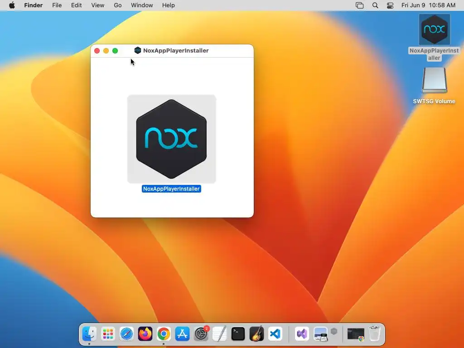Screen dimensions: 464x348
Task: Open Spotlight search magnifier icon
Action: click(x=375, y=5)
